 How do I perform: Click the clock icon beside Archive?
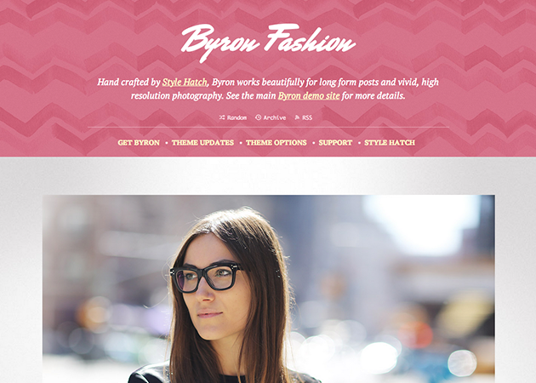pos(258,117)
